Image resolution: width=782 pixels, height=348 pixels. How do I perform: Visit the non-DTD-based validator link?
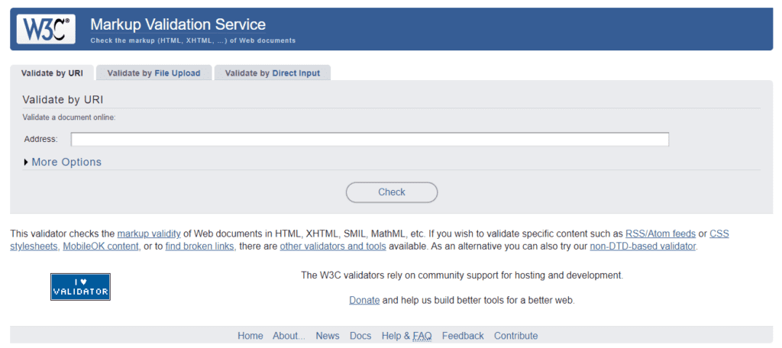tap(643, 246)
